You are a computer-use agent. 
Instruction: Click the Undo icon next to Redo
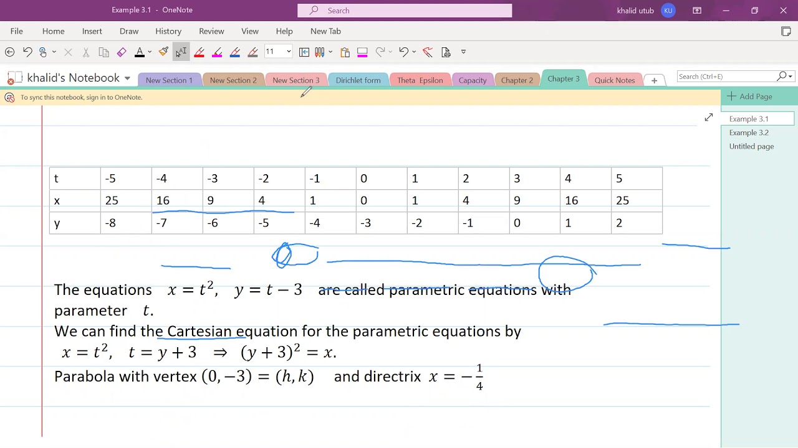[x=404, y=52]
